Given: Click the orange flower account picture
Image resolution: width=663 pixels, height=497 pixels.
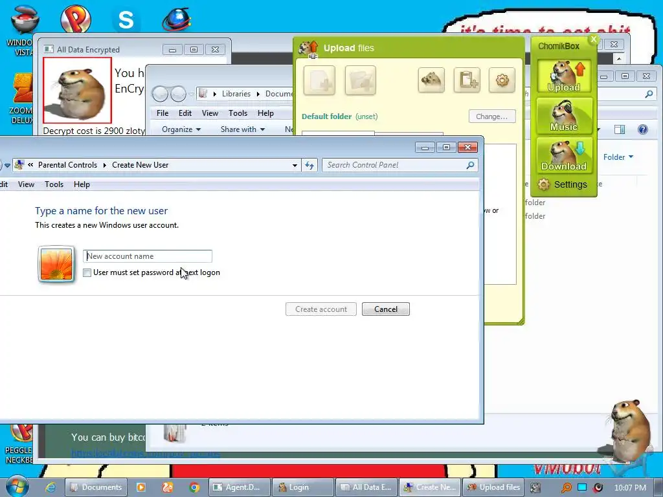Looking at the screenshot, I should coord(56,264).
